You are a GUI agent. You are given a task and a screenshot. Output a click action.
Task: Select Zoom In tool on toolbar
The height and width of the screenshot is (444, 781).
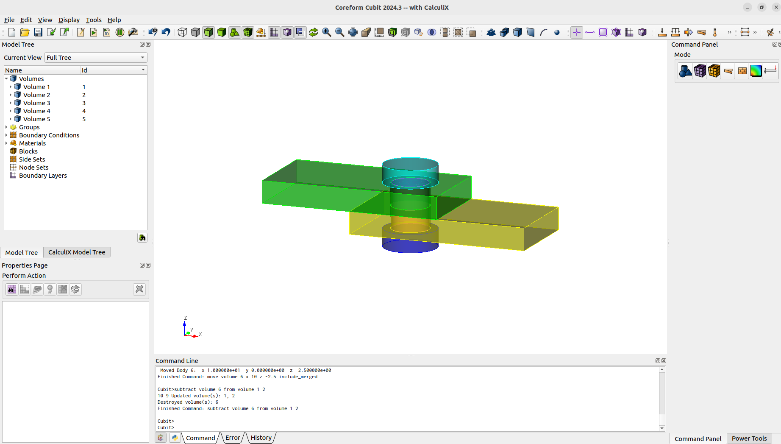tap(326, 32)
